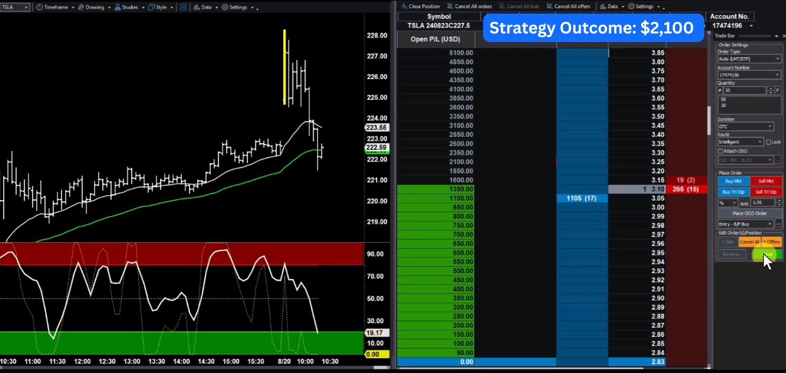Screen dimensions: 786x373
Task: Open the matrix Settings gear
Action: pyautogui.click(x=631, y=7)
